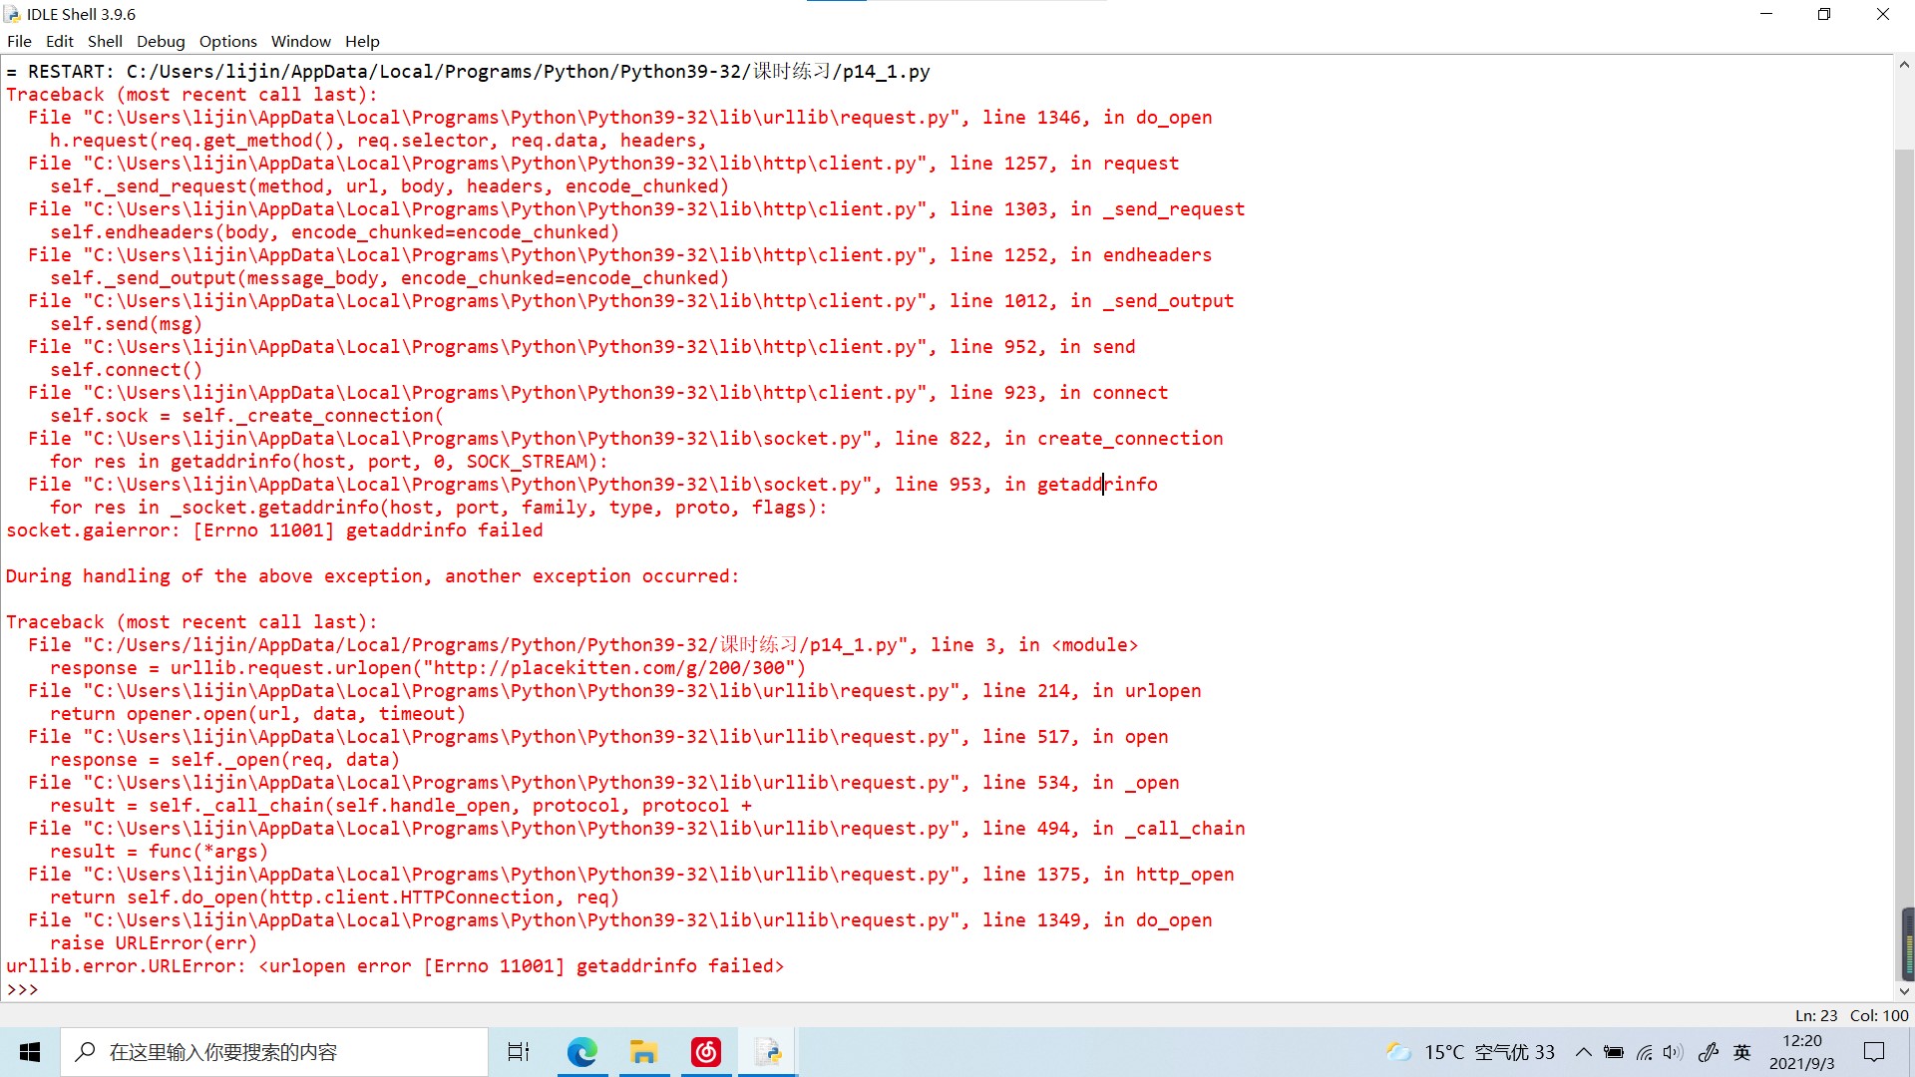Click 'self.endheaders(body, encode_chunked=encode_chunked)' line
This screenshot has height=1077, width=1915.
pos(334,232)
